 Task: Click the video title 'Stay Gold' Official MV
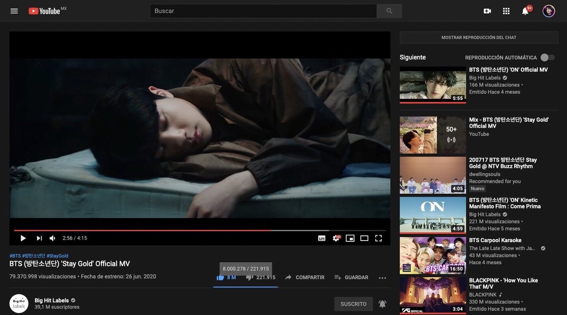[69, 264]
